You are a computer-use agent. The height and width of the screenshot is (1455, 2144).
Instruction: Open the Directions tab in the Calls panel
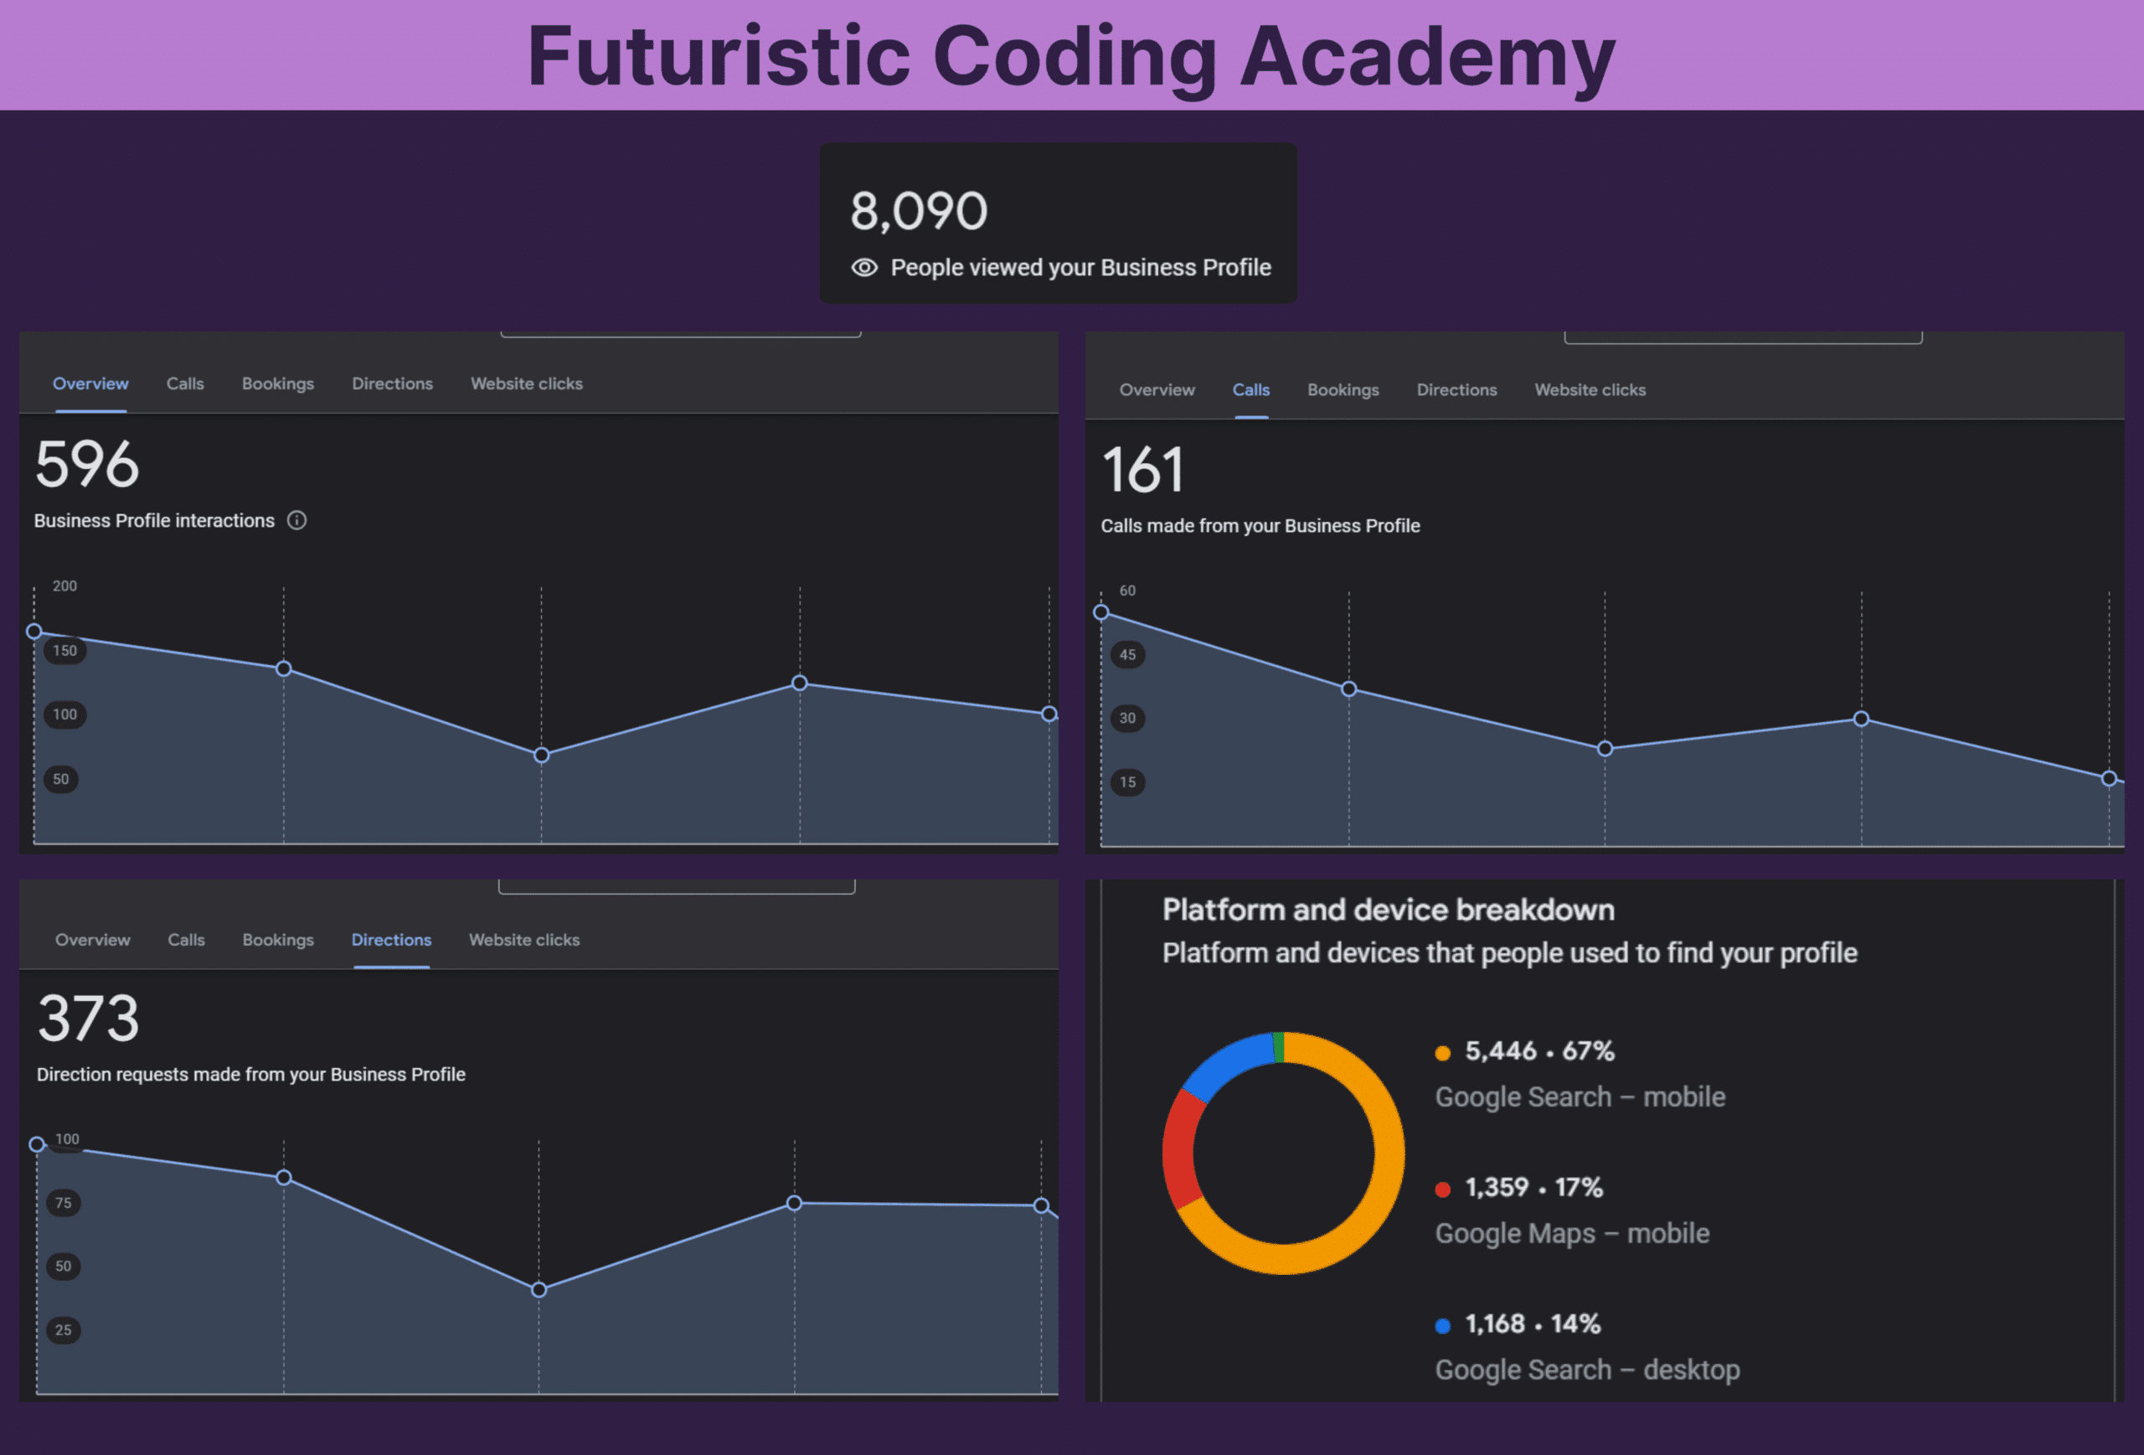coord(1456,390)
